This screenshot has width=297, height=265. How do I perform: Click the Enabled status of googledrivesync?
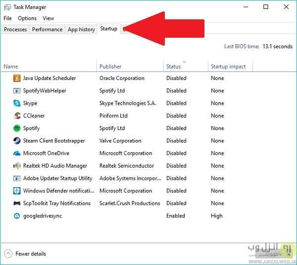(x=176, y=216)
